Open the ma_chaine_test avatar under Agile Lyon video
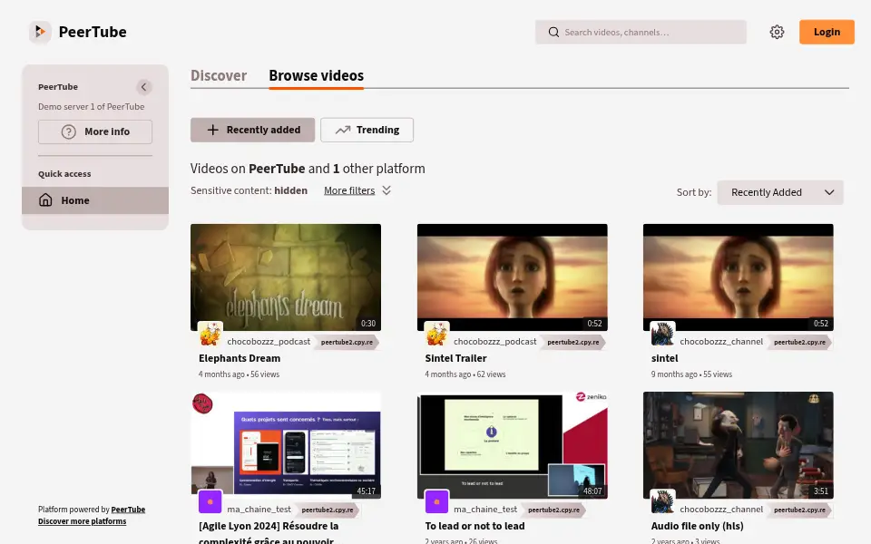Screen dimensions: 871x544 210,501
